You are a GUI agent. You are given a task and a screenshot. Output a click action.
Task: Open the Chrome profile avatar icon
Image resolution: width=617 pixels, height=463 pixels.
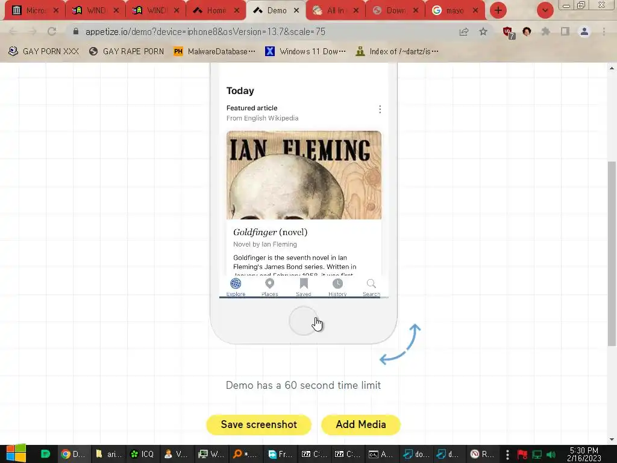point(584,31)
